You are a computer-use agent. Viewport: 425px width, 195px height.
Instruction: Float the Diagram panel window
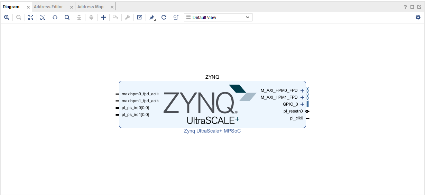coord(419,7)
